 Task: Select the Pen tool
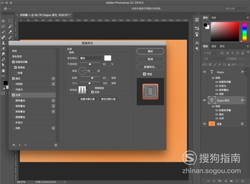coord(3,60)
